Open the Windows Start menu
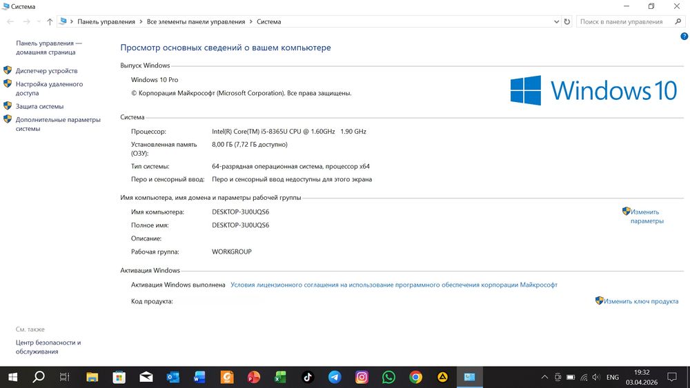 coord(12,377)
